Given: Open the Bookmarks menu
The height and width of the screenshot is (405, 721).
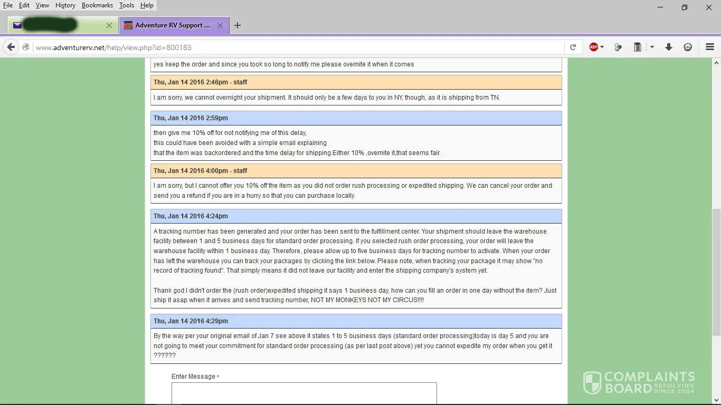Looking at the screenshot, I should coord(97,5).
